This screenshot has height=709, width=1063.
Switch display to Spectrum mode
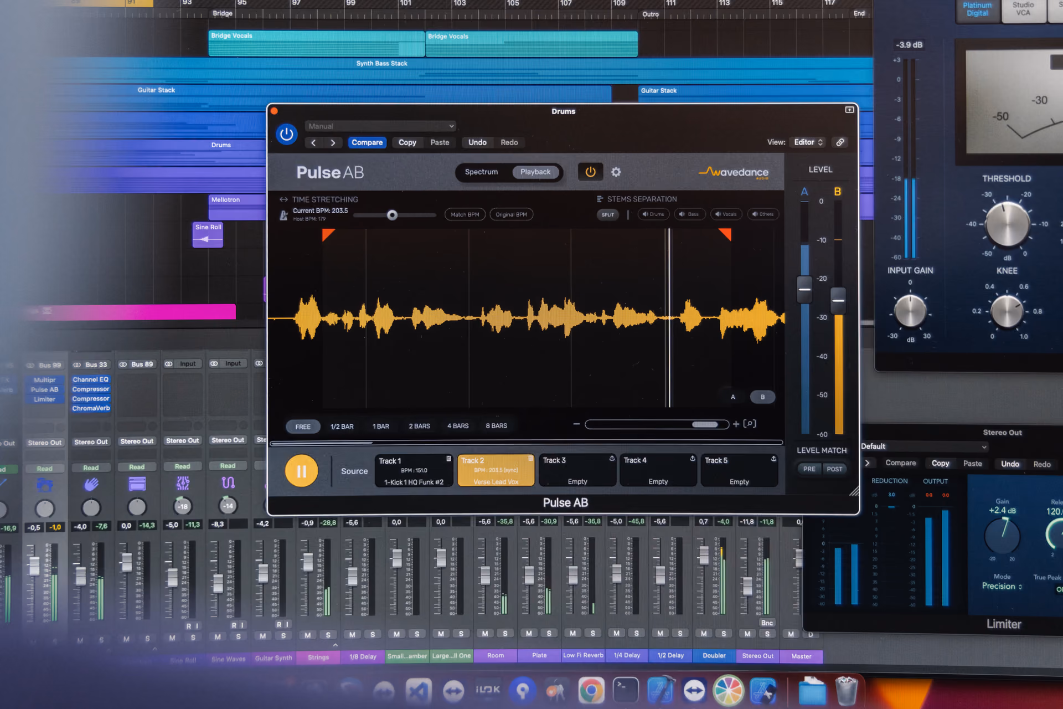[481, 172]
